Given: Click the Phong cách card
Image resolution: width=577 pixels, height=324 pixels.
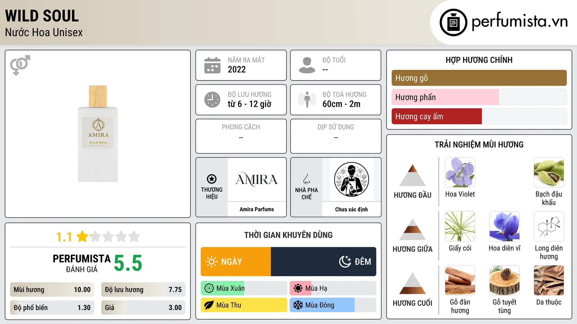Looking at the screenshot, I should [x=241, y=136].
